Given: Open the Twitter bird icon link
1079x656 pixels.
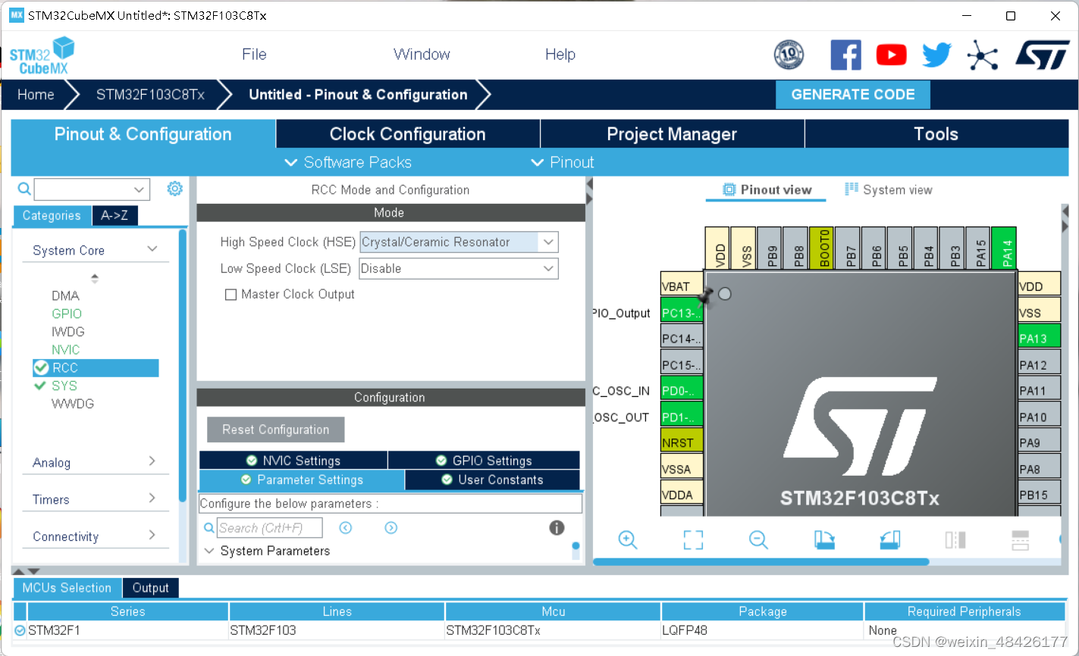Looking at the screenshot, I should (x=937, y=55).
